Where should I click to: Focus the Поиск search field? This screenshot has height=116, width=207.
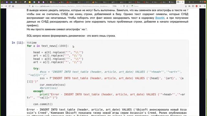pos(150,6)
